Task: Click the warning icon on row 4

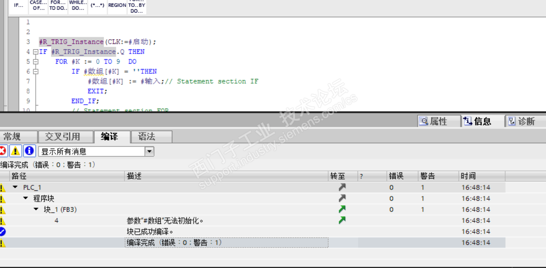Action: tap(2, 221)
